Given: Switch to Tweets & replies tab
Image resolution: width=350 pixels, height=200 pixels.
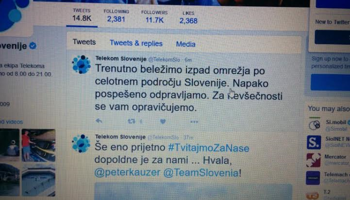Looking at the screenshot, I should click(136, 43).
